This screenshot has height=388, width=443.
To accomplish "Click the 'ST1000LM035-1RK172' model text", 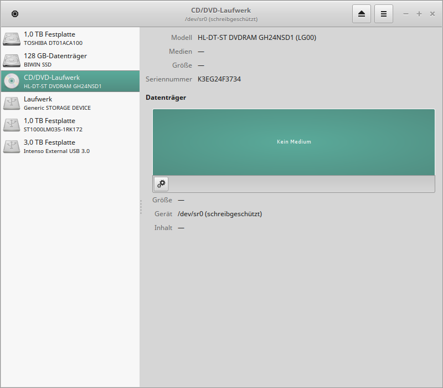I will pos(53,130).
